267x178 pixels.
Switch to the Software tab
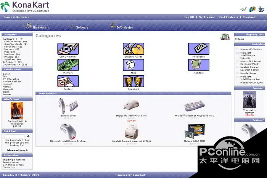point(82,27)
